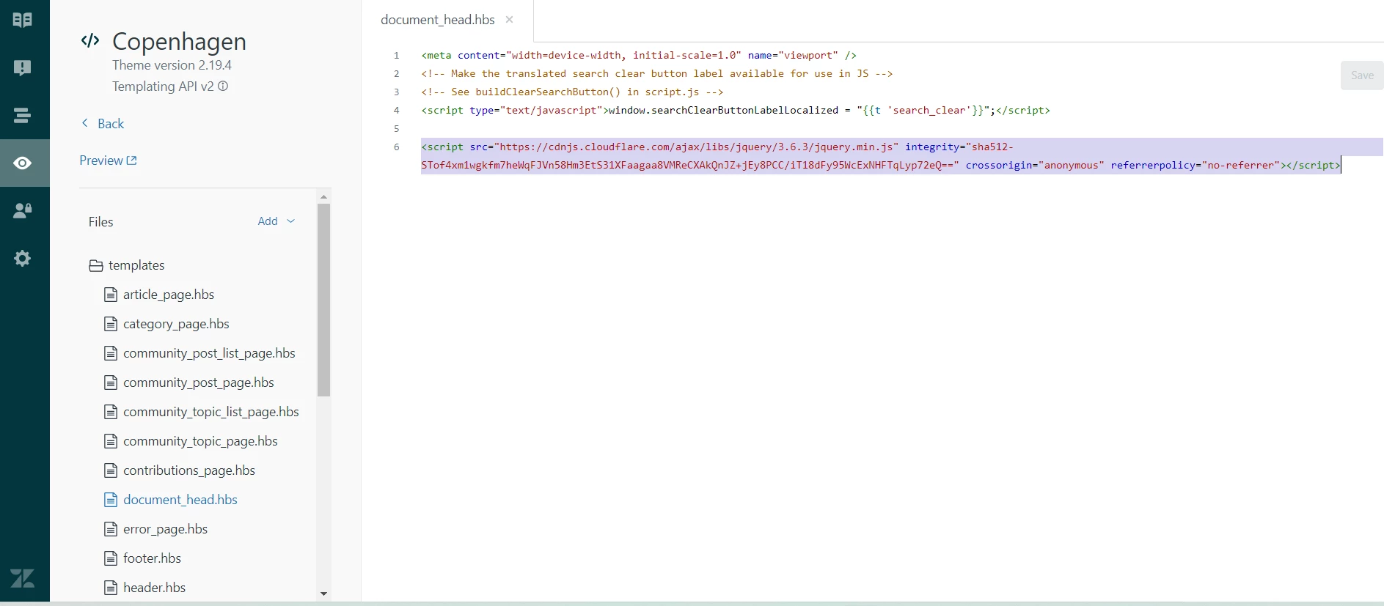Click the Files section heading
This screenshot has height=606, width=1384.
click(100, 221)
